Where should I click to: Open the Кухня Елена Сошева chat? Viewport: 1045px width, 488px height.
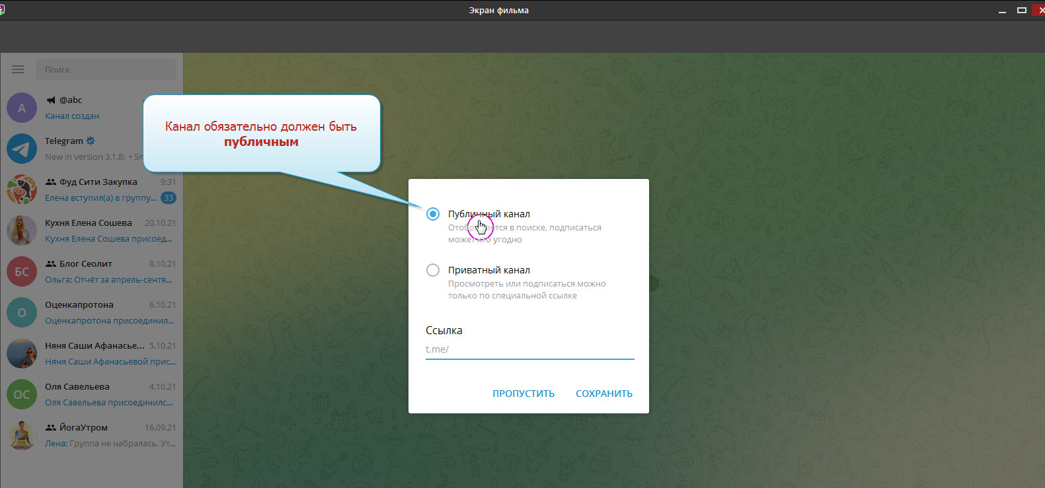[x=109, y=231]
